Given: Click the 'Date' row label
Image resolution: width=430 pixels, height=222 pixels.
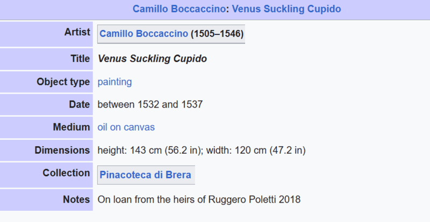Looking at the screenshot, I should click(79, 105).
